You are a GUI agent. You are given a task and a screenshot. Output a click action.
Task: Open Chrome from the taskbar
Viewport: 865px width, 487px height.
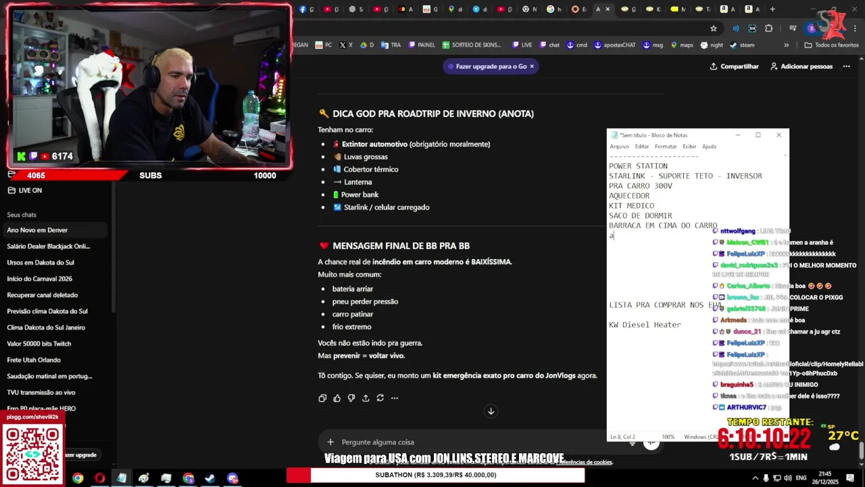pos(78,478)
